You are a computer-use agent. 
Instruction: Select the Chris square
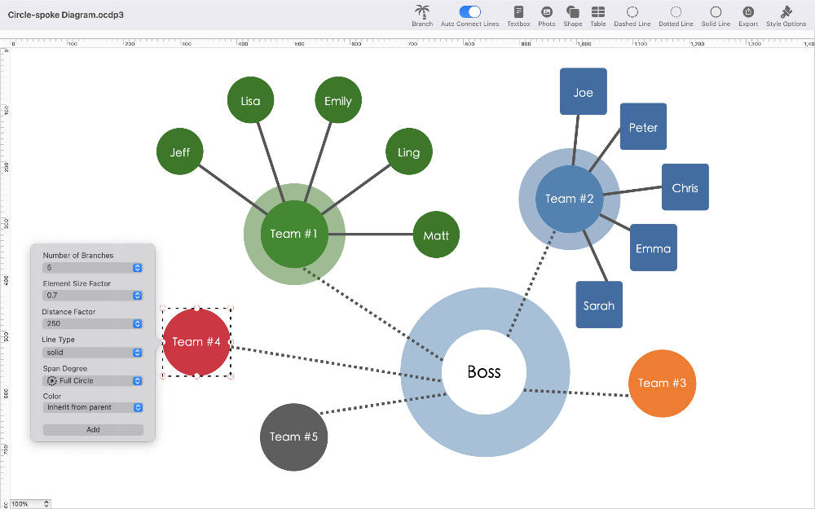685,187
